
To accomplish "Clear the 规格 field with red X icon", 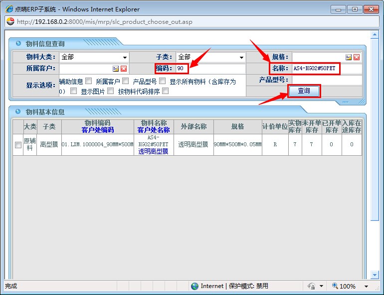I will click(357, 57).
